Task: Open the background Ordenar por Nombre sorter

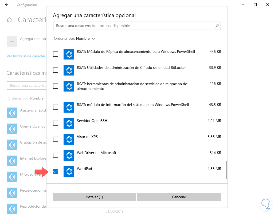Action: pos(37,98)
